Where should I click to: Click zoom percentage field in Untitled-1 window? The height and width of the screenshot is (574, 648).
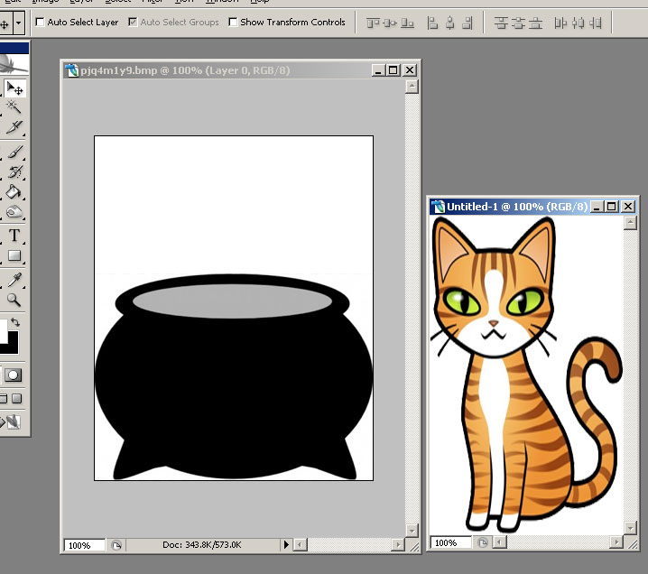click(x=450, y=542)
